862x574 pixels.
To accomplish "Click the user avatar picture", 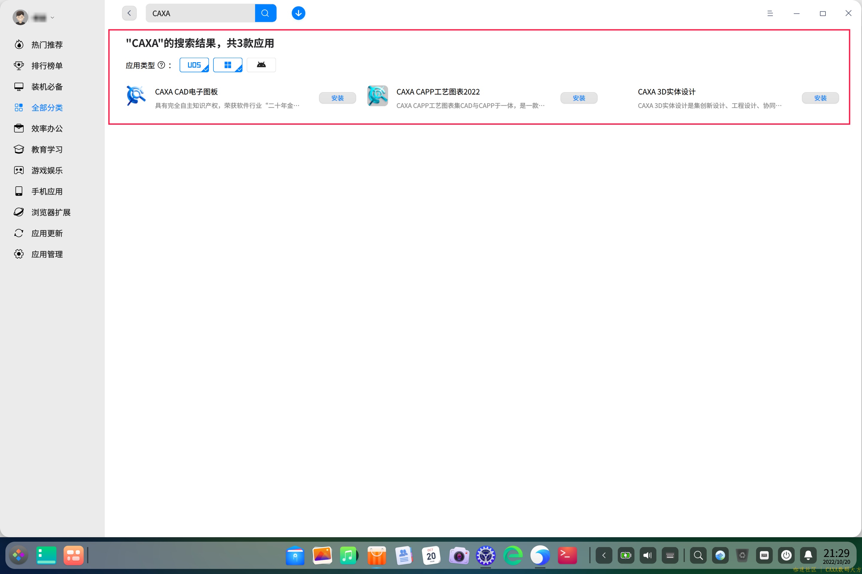I will [20, 17].
